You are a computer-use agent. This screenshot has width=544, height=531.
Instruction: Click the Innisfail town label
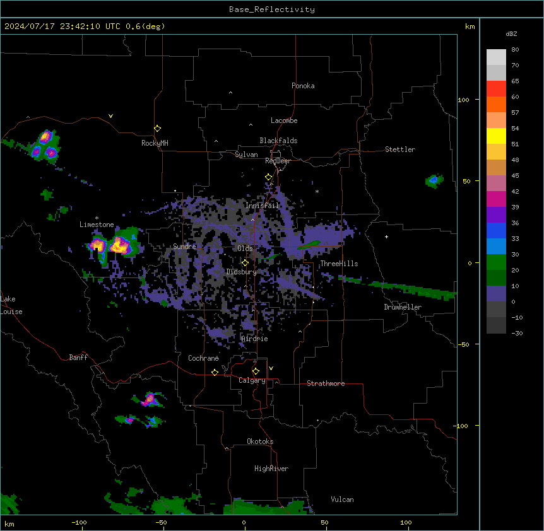tap(263, 206)
